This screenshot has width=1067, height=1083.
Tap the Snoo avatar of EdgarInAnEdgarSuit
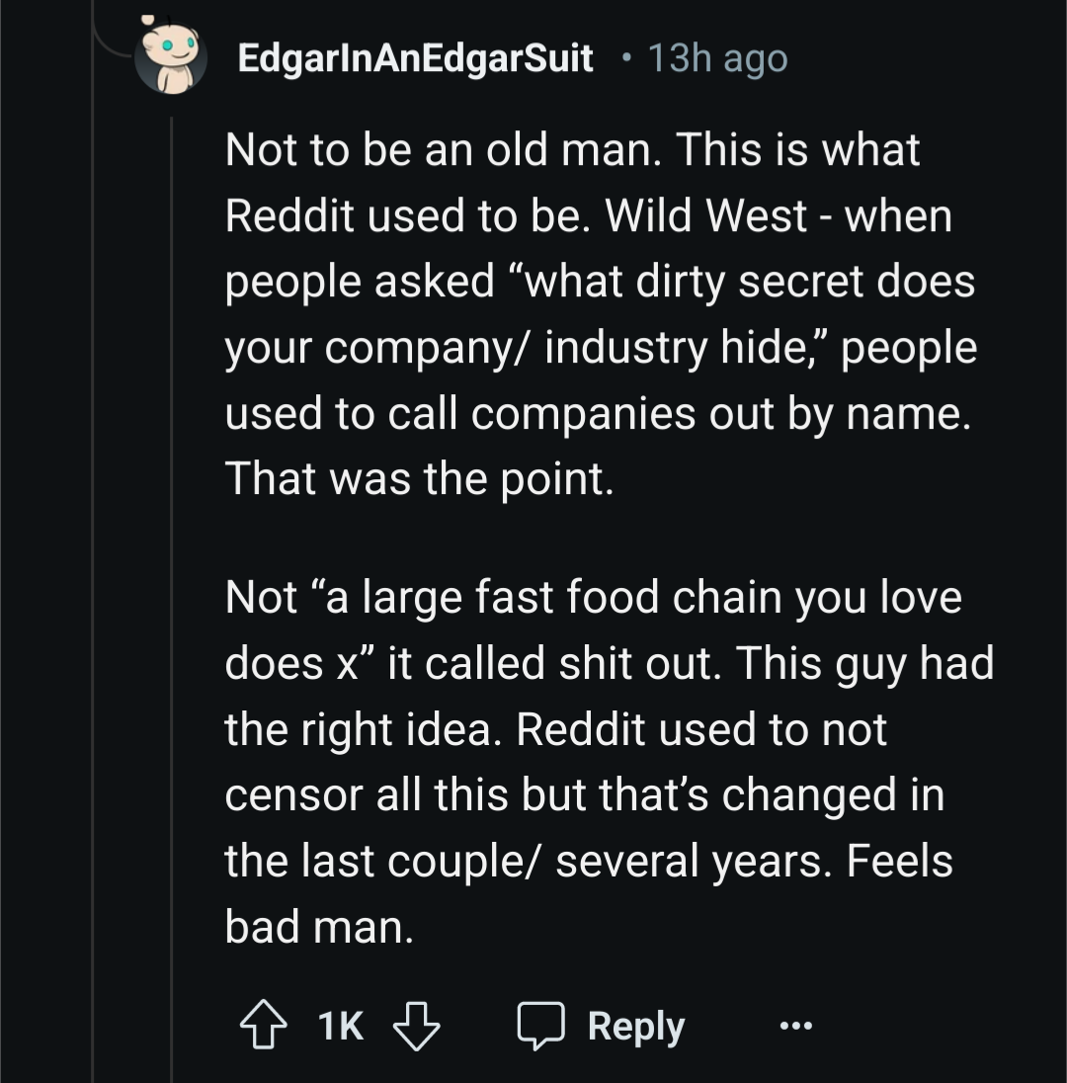tap(170, 56)
